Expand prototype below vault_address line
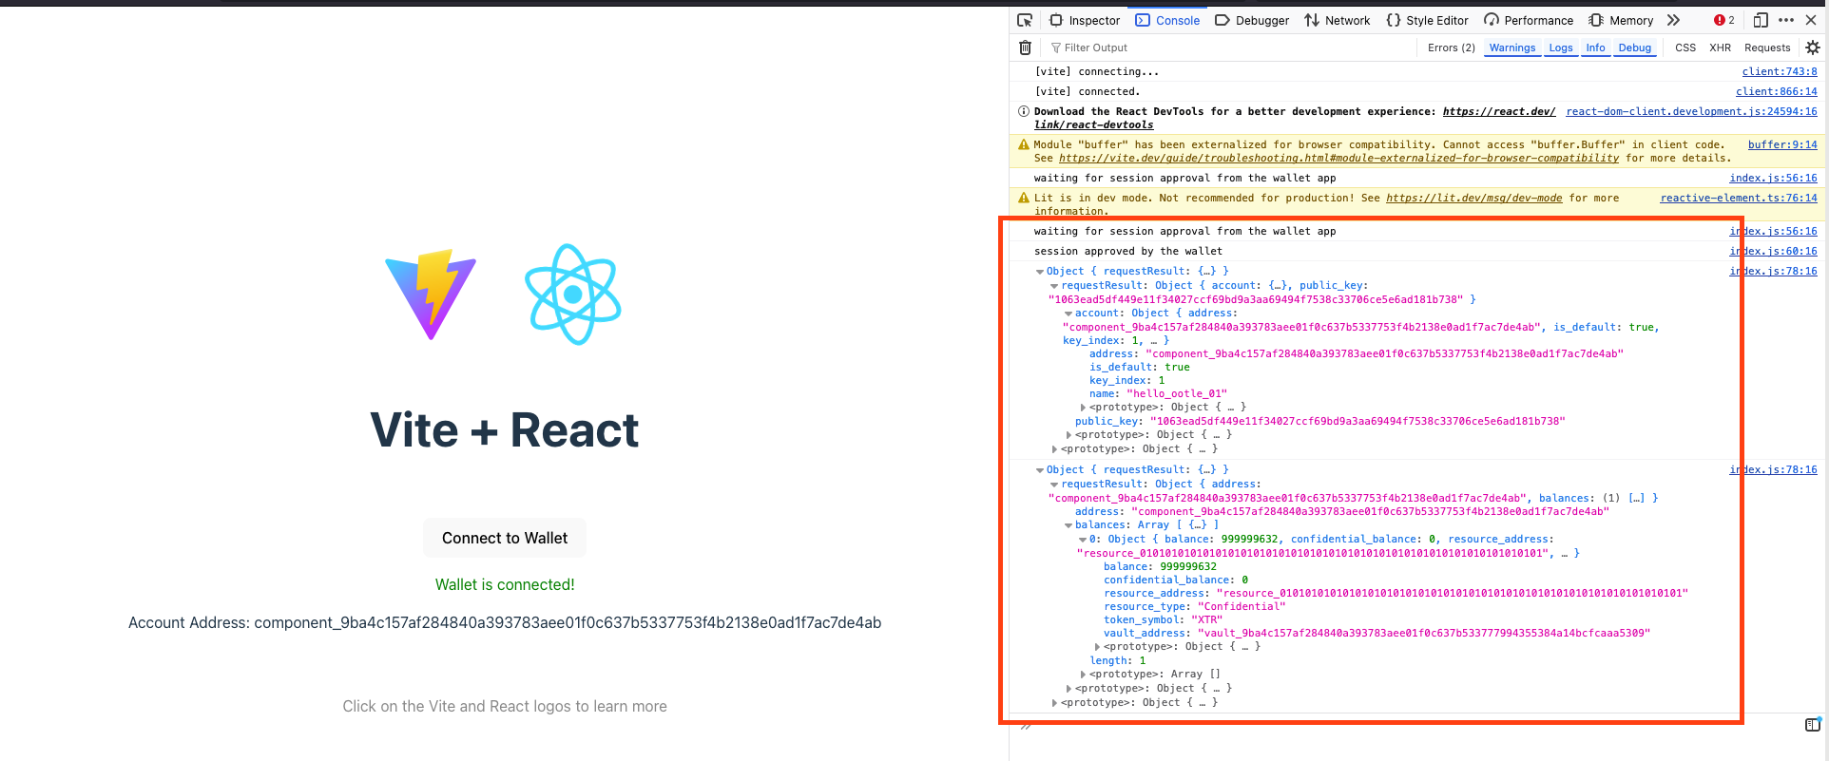This screenshot has width=1829, height=761. coord(1097,647)
